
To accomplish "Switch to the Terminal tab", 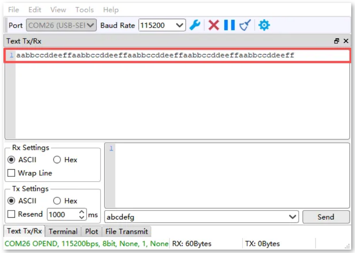I will (x=63, y=232).
